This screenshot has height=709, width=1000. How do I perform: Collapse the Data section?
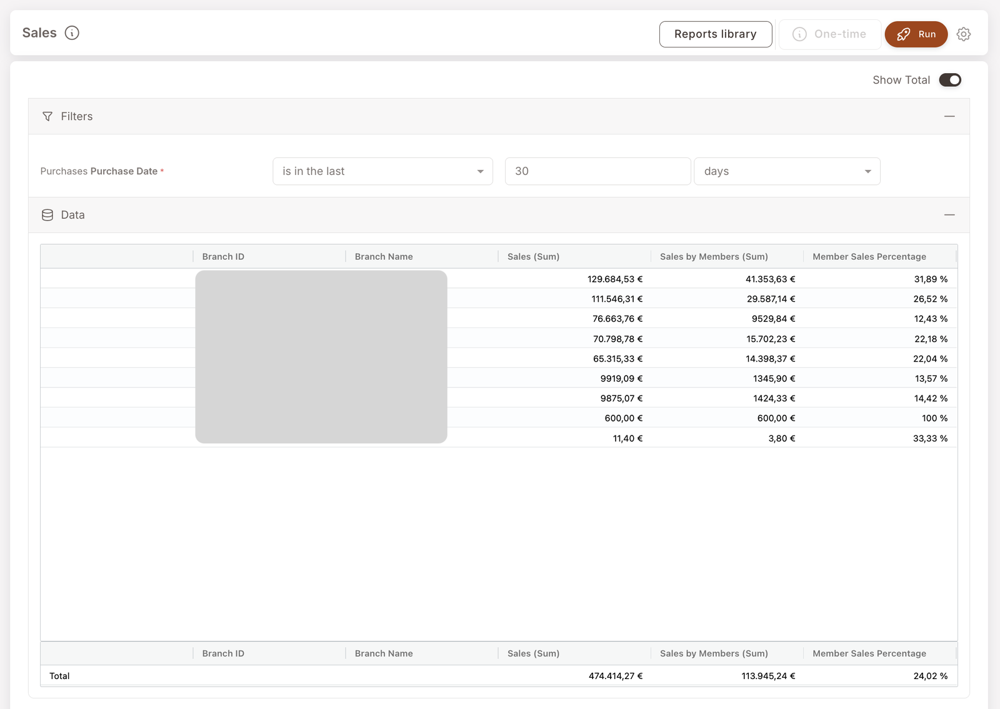(x=949, y=215)
